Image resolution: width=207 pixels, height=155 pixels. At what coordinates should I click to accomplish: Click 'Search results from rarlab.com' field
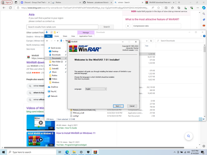63,27
